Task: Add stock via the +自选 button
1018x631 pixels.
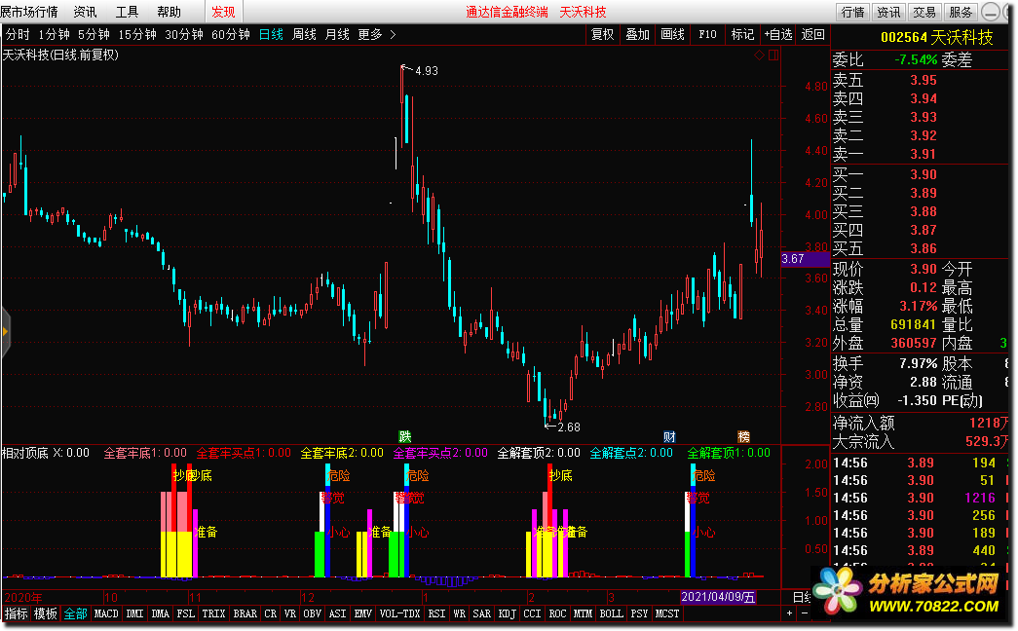Action: [x=777, y=34]
